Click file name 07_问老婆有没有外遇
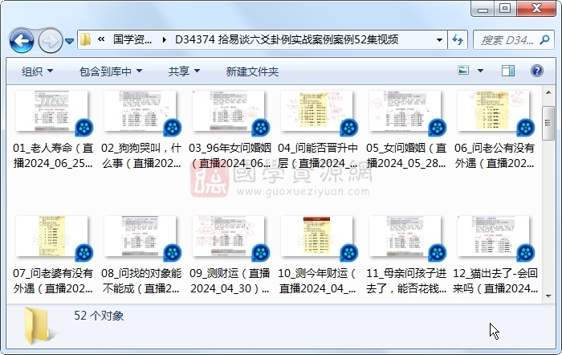The height and width of the screenshot is (355, 562). [x=53, y=281]
